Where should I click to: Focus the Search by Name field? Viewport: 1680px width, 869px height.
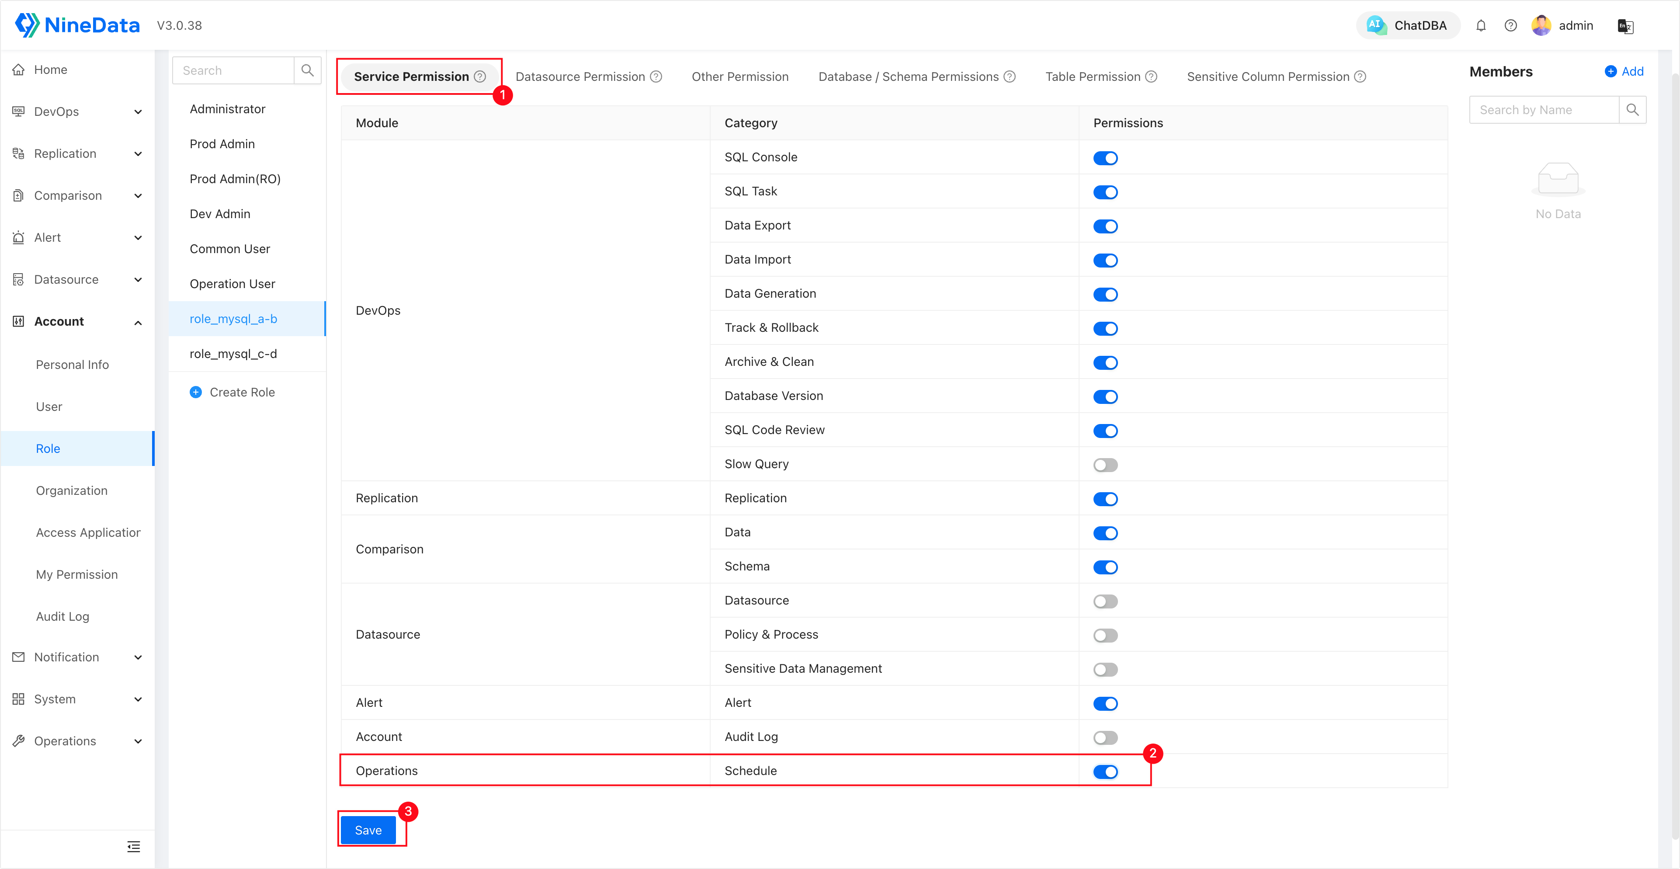(1544, 110)
